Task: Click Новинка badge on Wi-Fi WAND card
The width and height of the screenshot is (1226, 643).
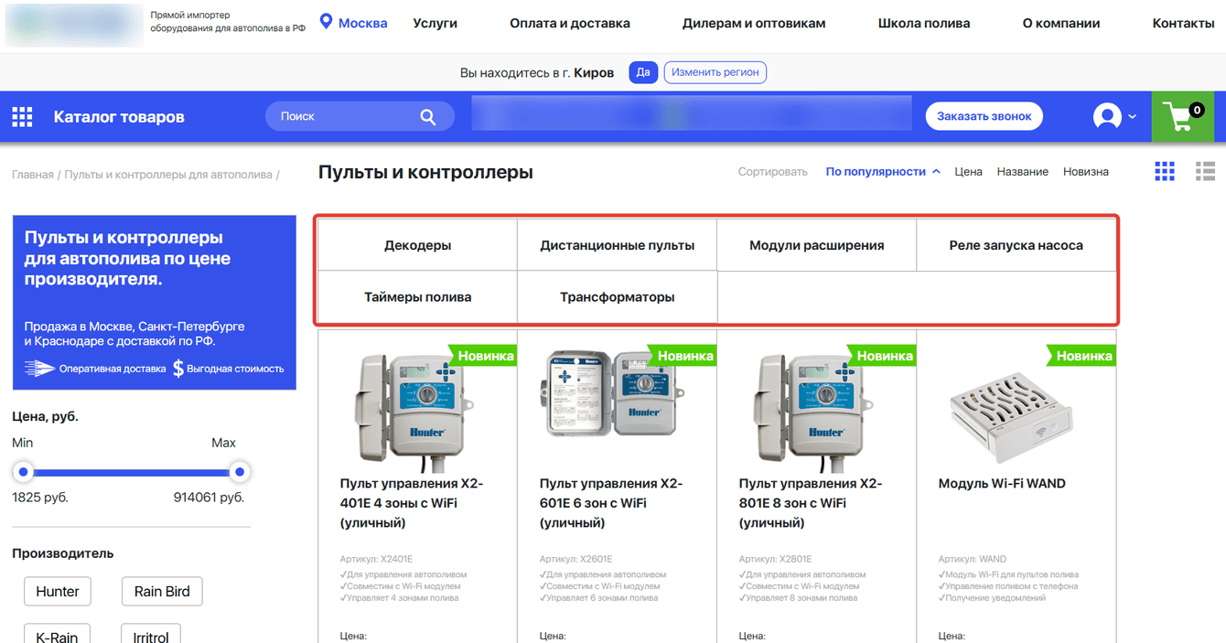Action: [1081, 355]
